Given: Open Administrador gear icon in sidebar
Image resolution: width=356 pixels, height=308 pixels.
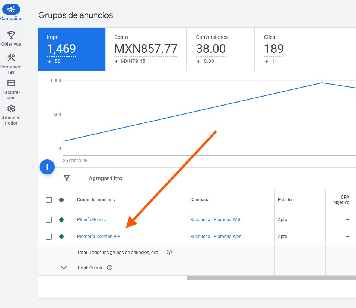Looking at the screenshot, I should coord(11,109).
